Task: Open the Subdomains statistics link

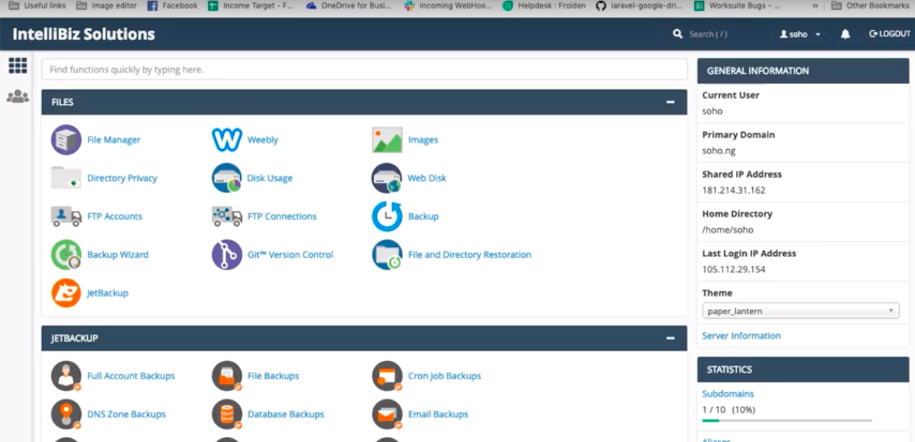Action: click(x=728, y=394)
